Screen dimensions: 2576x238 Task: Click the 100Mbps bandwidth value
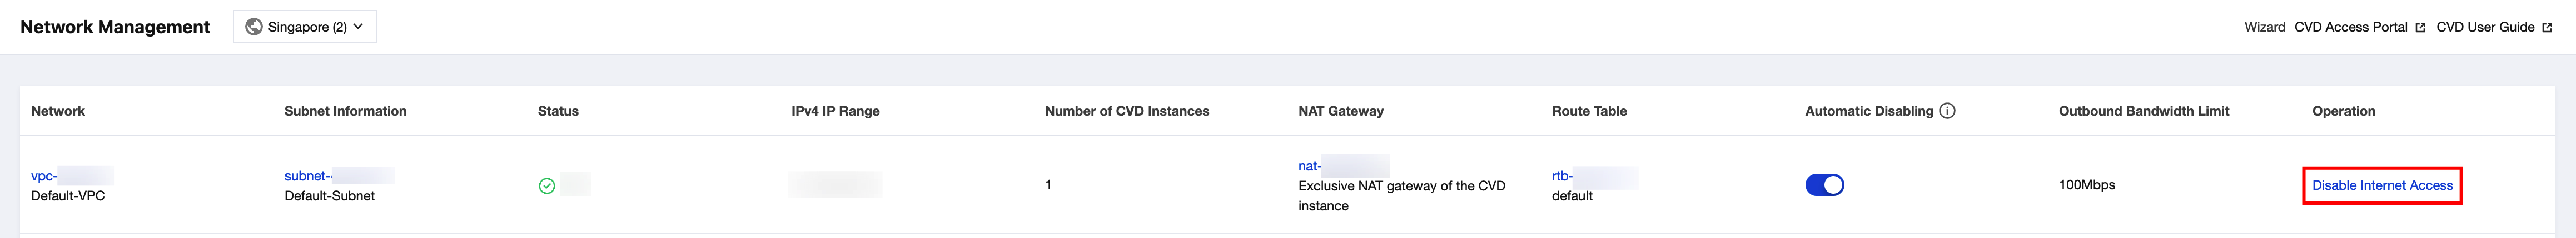(x=2087, y=185)
